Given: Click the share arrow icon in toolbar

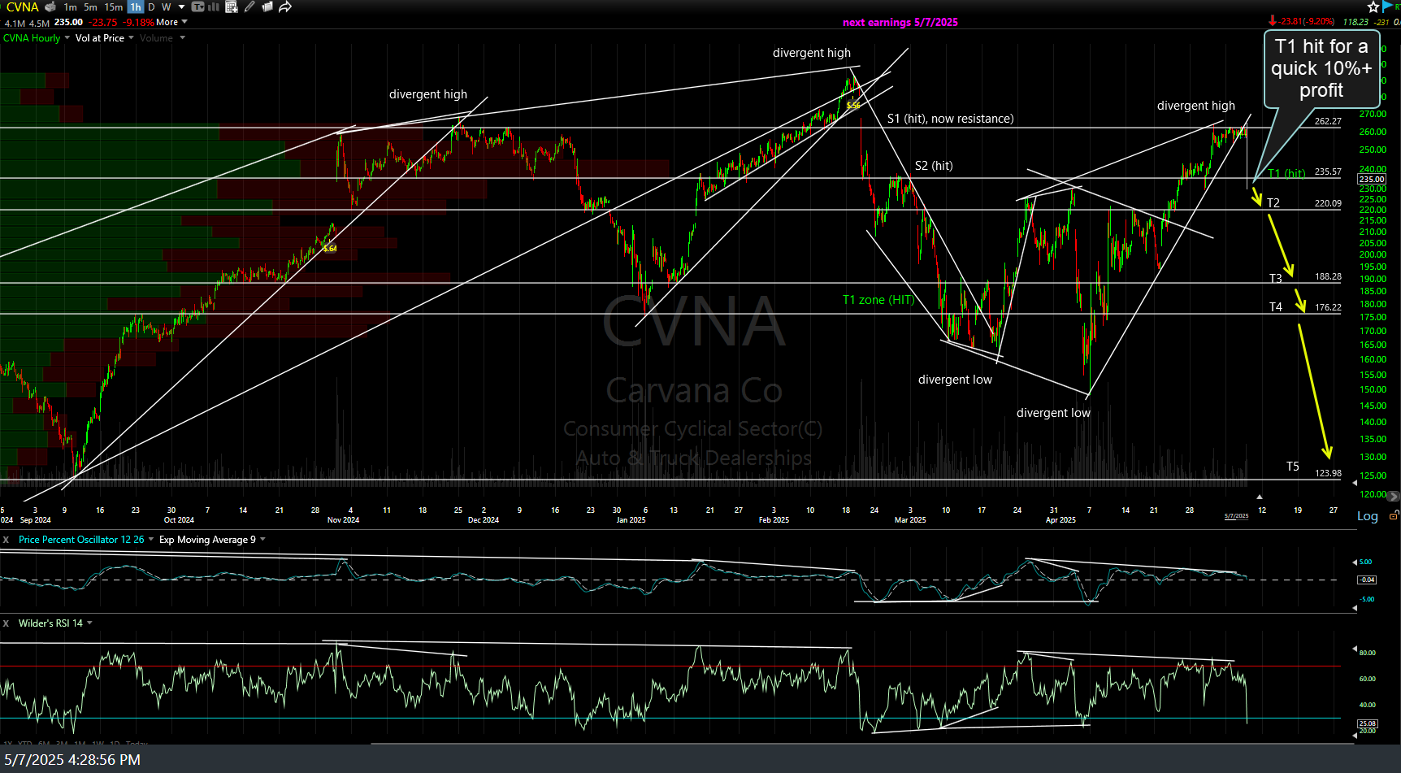Looking at the screenshot, I should pos(285,7).
